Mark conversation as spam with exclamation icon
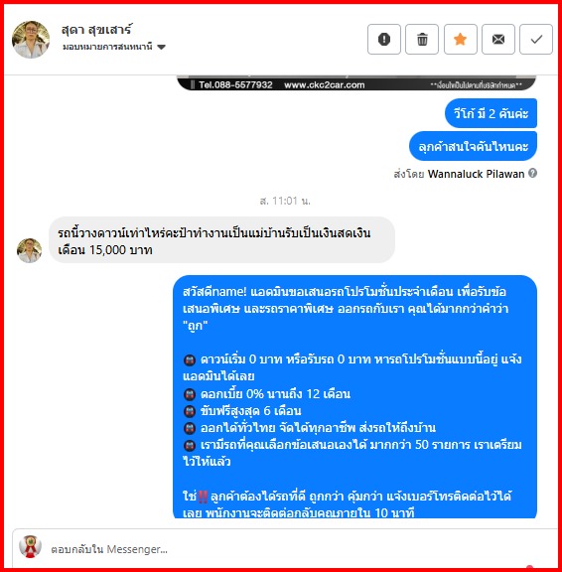The width and height of the screenshot is (562, 572). click(383, 39)
